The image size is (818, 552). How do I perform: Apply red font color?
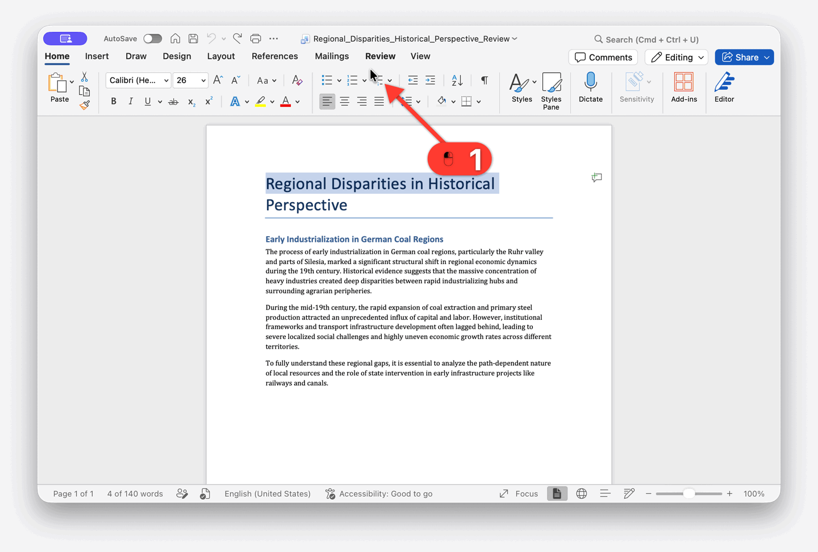tap(286, 102)
